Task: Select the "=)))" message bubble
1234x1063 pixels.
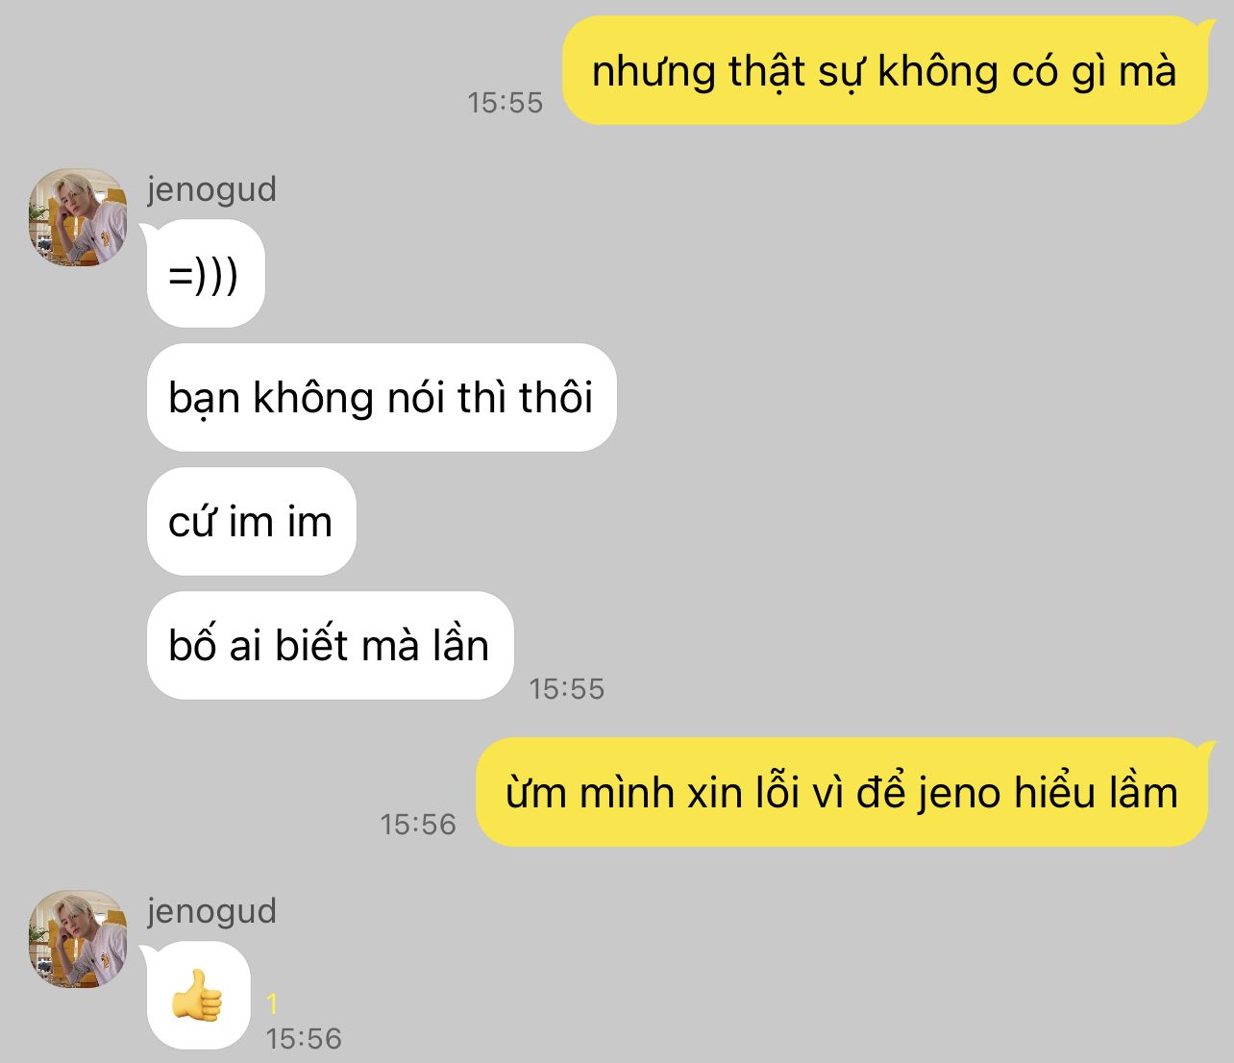Action: [x=206, y=274]
